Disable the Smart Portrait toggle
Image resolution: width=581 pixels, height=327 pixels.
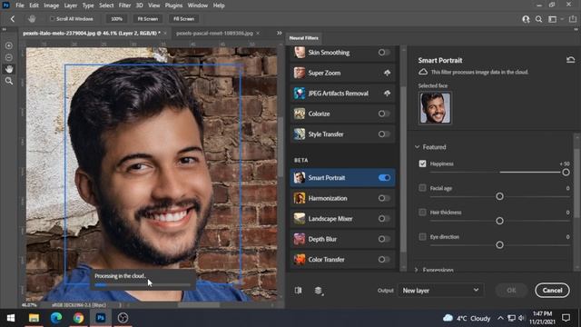pos(384,178)
